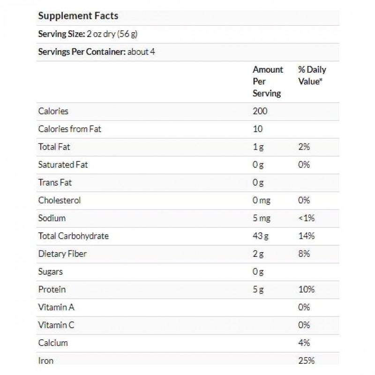Click the Cholesterol row label
375x375 pixels.
tap(59, 200)
